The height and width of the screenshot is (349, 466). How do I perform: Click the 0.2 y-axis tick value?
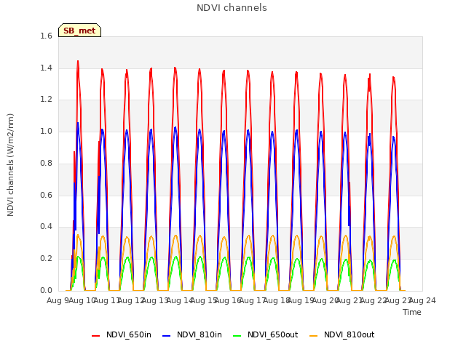pos(46,259)
